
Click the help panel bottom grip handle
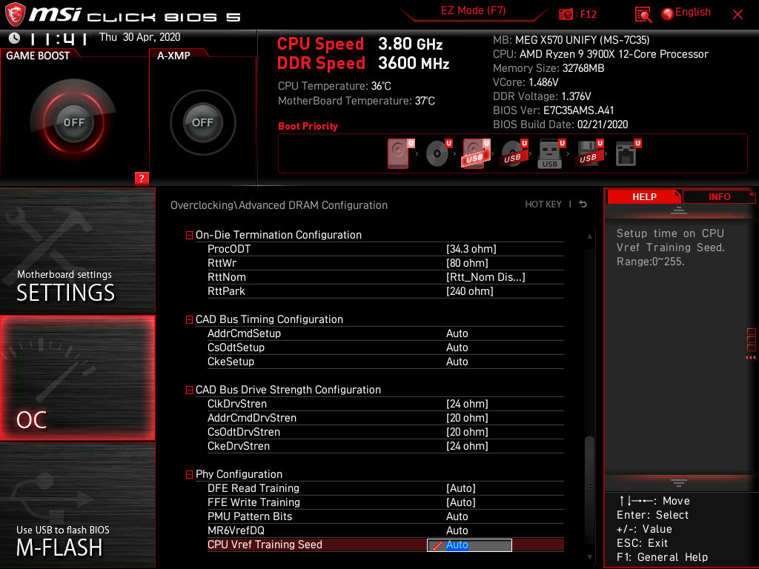point(678,482)
